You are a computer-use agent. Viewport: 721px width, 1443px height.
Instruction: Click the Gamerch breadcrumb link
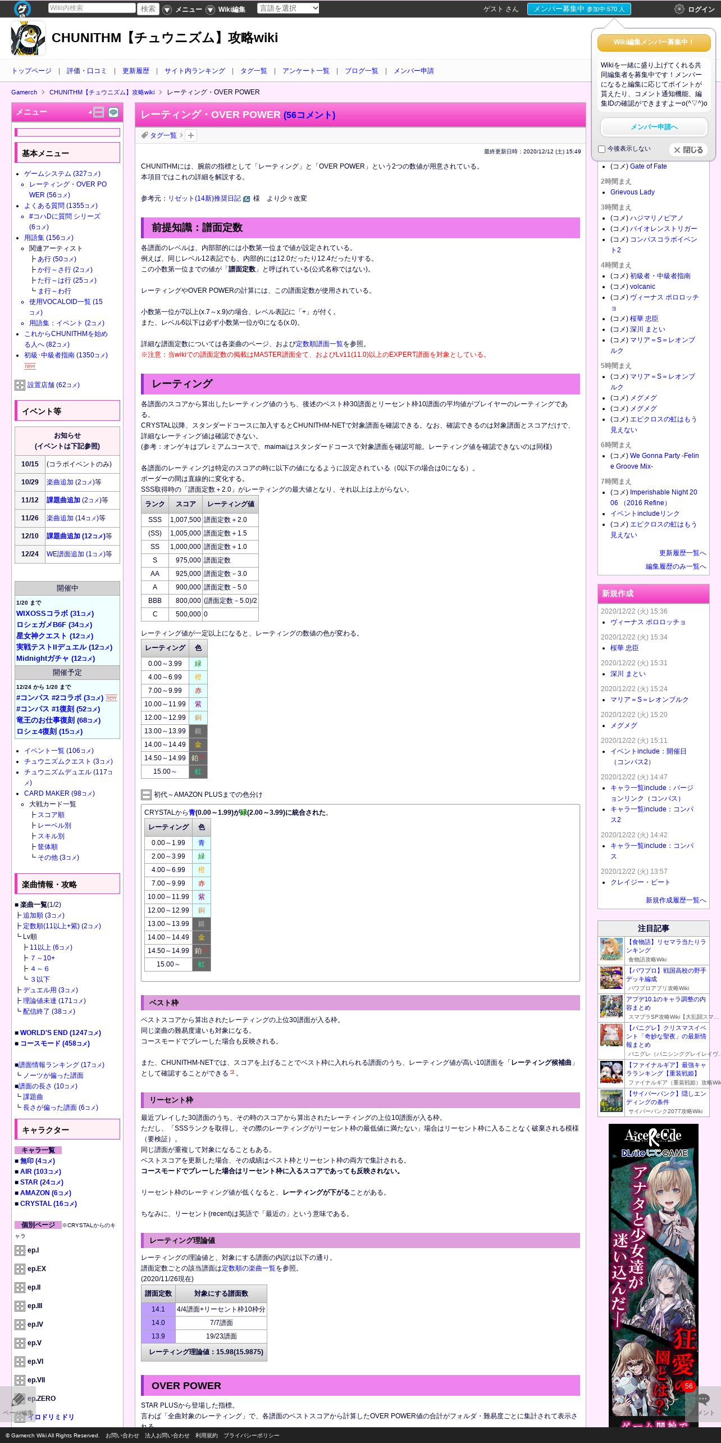(24, 92)
